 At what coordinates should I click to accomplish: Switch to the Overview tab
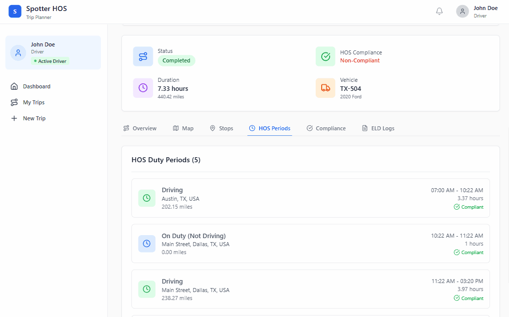pos(140,128)
